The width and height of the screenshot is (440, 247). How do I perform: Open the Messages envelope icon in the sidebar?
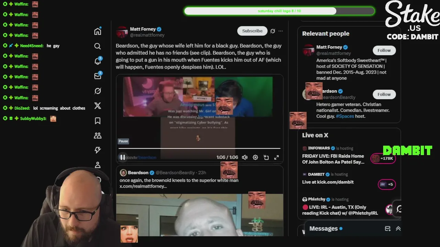pos(98,76)
